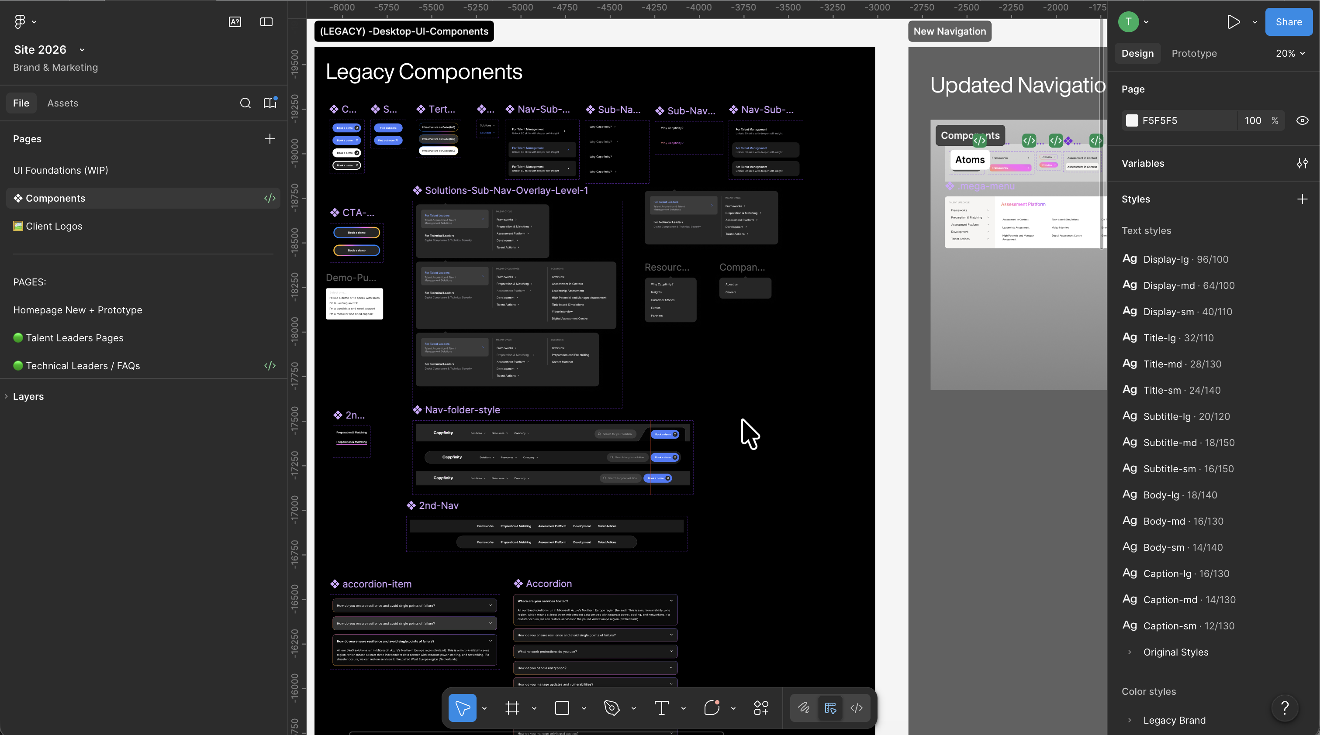
Task: Switch to the Assets tab
Action: tap(63, 103)
